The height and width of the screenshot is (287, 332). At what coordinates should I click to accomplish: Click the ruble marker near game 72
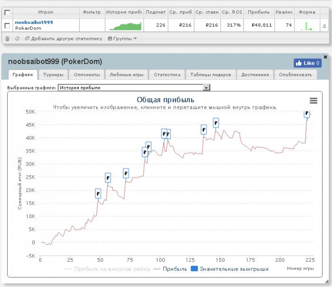[x=126, y=173]
